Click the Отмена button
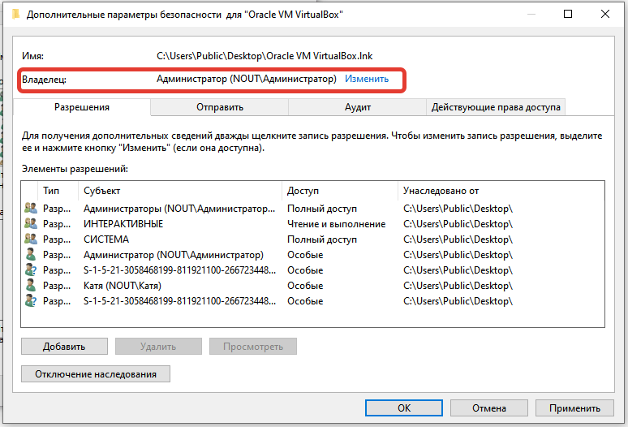Screen dimensions: 628x427 488,408
